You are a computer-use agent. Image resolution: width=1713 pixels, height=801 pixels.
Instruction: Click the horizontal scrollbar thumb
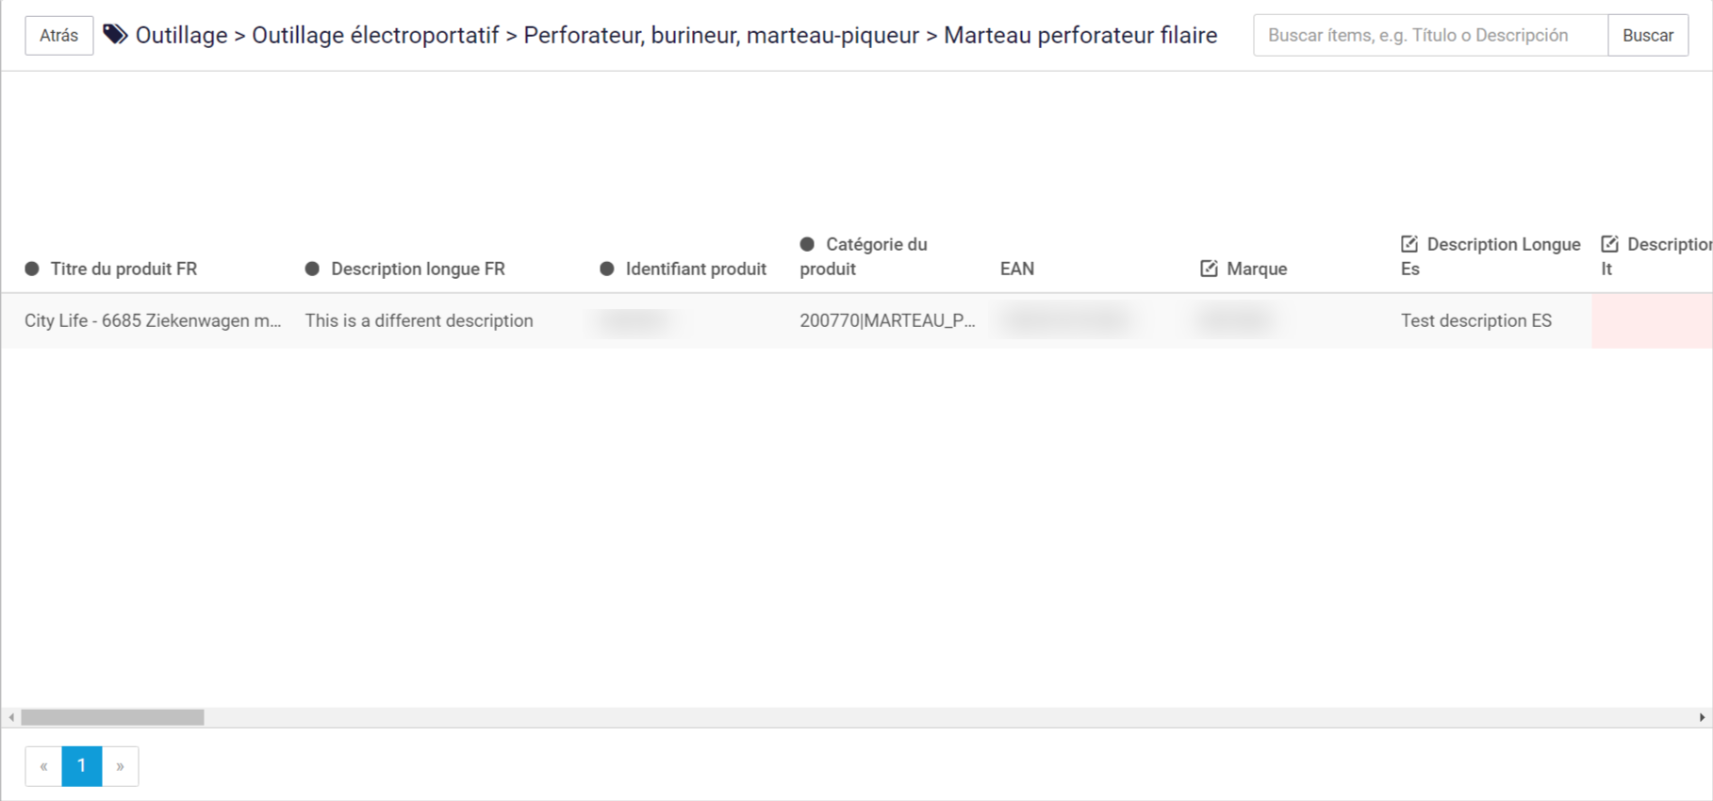pos(113,717)
